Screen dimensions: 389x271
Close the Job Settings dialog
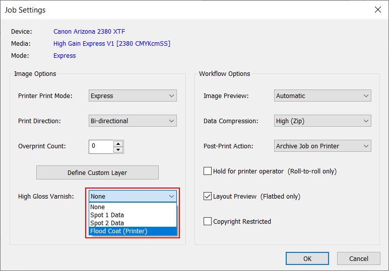[x=377, y=9]
